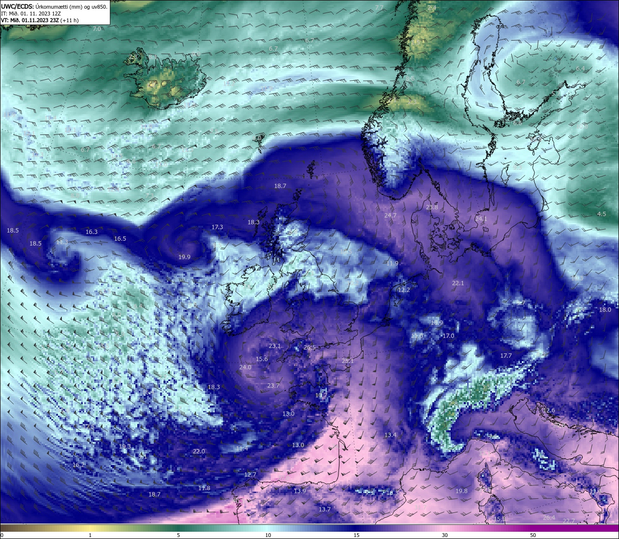Click the 12.2 value on the map
Viewport: 619px width, 539px height.
pyautogui.click(x=404, y=290)
